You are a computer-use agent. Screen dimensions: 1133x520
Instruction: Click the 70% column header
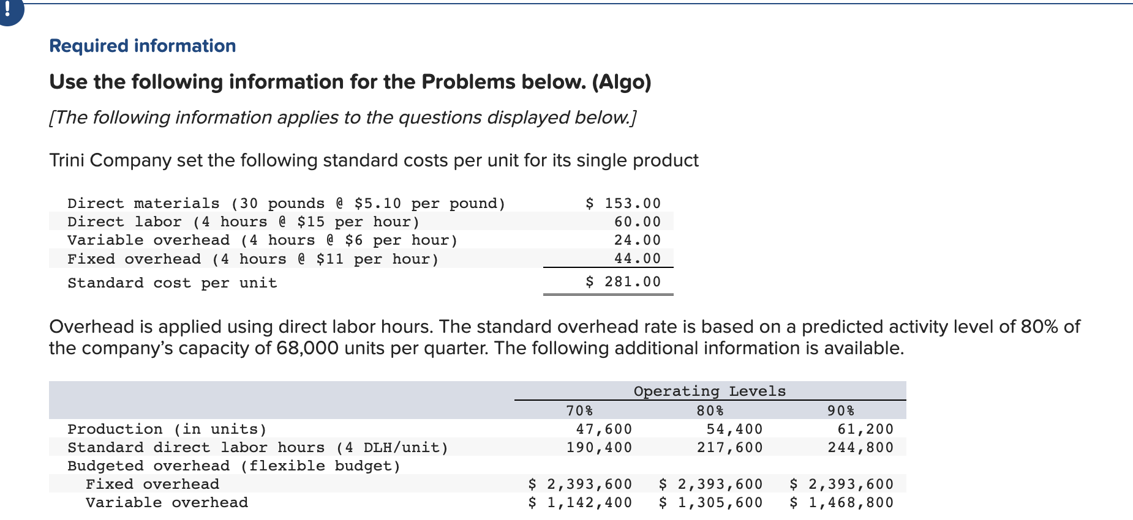(x=579, y=410)
